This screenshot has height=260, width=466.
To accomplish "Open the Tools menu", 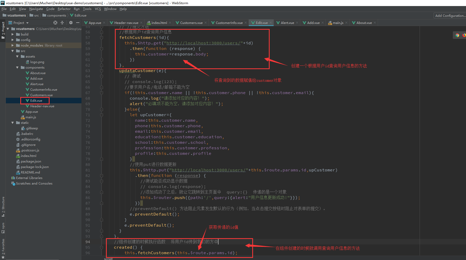I will [x=87, y=9].
